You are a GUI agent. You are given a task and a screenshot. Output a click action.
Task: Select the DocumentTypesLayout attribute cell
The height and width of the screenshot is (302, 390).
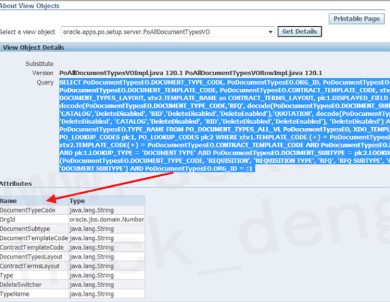[34, 257]
